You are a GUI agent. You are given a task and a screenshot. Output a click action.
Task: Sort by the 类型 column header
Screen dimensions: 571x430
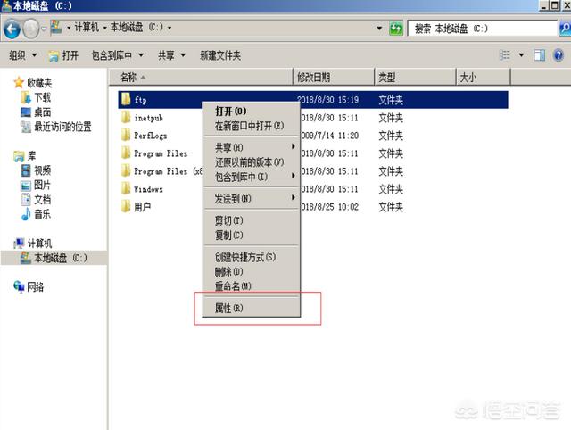pos(415,77)
